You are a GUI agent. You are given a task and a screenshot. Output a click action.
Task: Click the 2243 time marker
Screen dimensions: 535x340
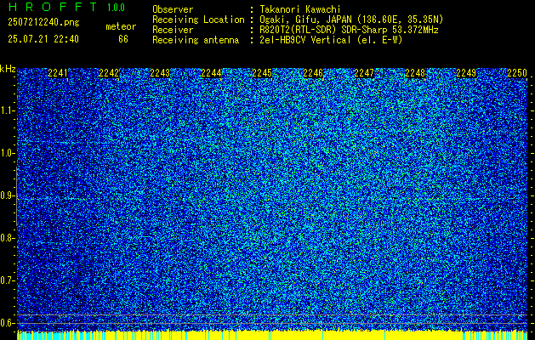tap(160, 73)
